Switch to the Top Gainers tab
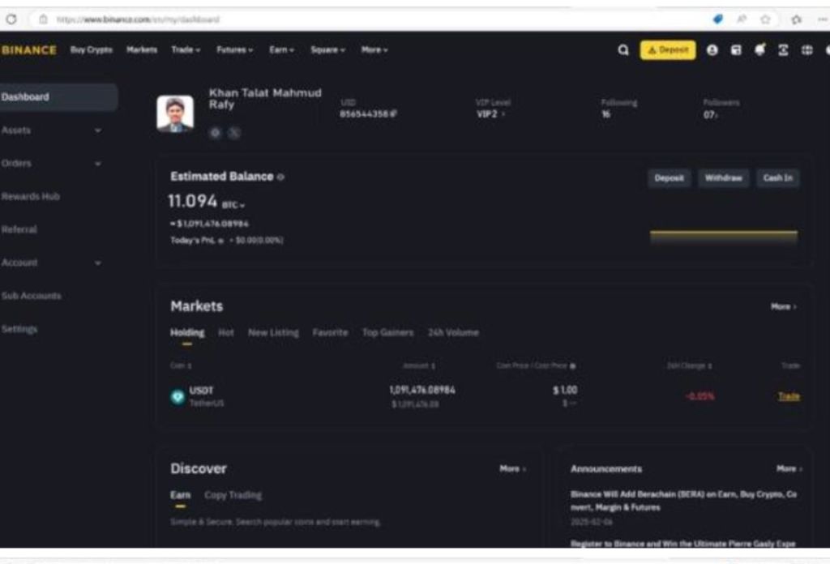The image size is (830, 564). tap(387, 333)
